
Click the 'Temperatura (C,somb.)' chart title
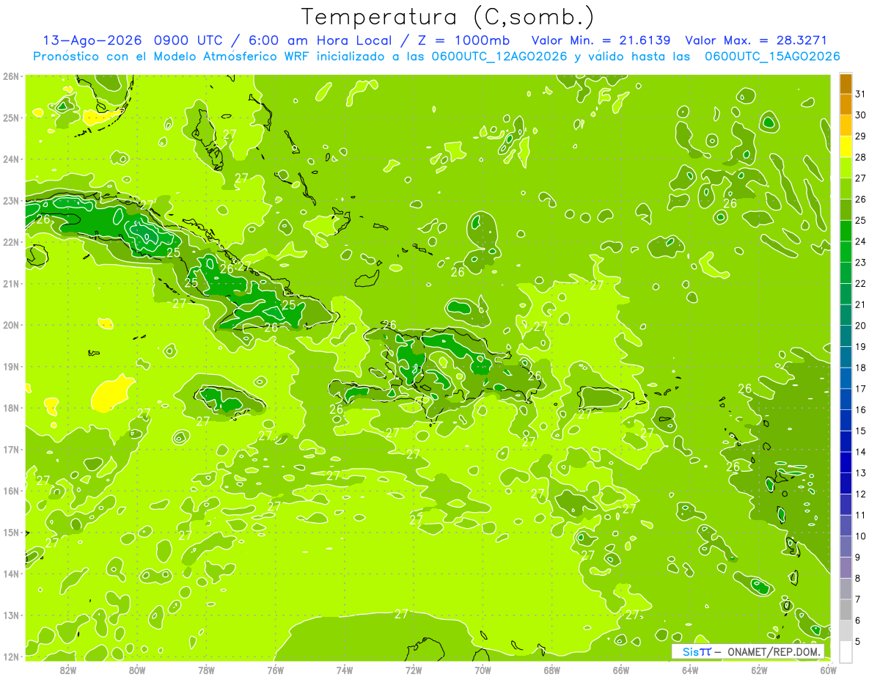coord(448,18)
